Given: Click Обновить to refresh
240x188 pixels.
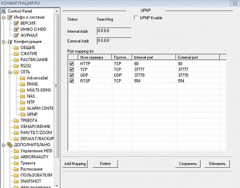Looking at the screenshot, I should [217, 163].
